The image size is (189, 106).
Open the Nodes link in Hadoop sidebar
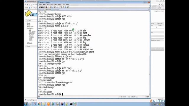29,25
